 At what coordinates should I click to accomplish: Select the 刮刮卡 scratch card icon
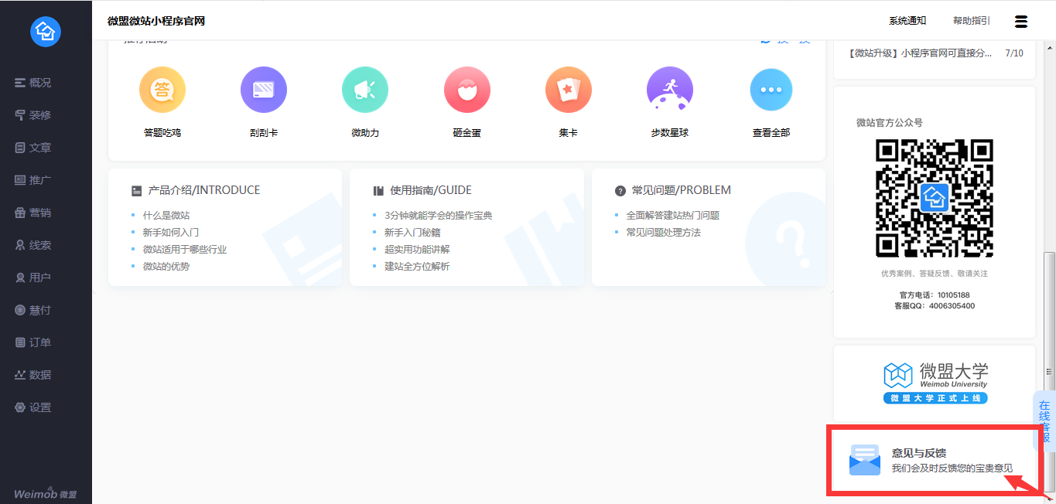coord(264,90)
